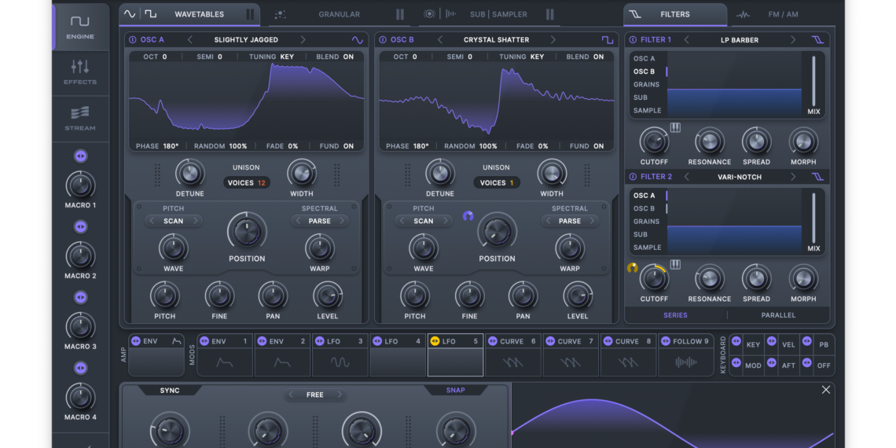
Task: Click the filter shape icon in Filter 2 header
Action: coord(818,177)
